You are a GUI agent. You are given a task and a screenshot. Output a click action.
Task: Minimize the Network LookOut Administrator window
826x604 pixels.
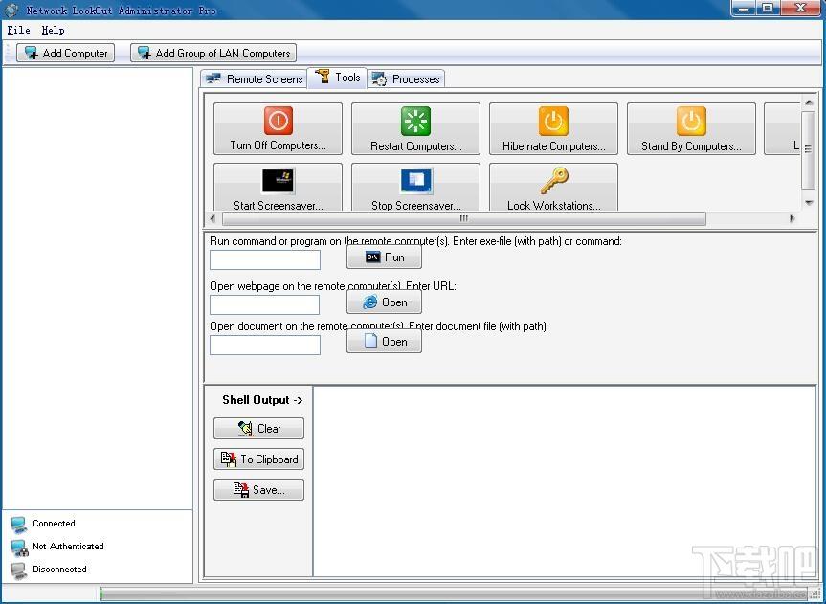(744, 8)
